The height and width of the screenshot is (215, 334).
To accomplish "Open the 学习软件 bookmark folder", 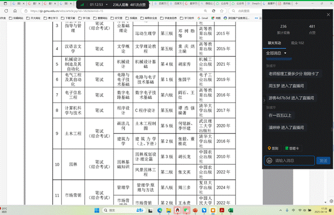I will [187, 18].
